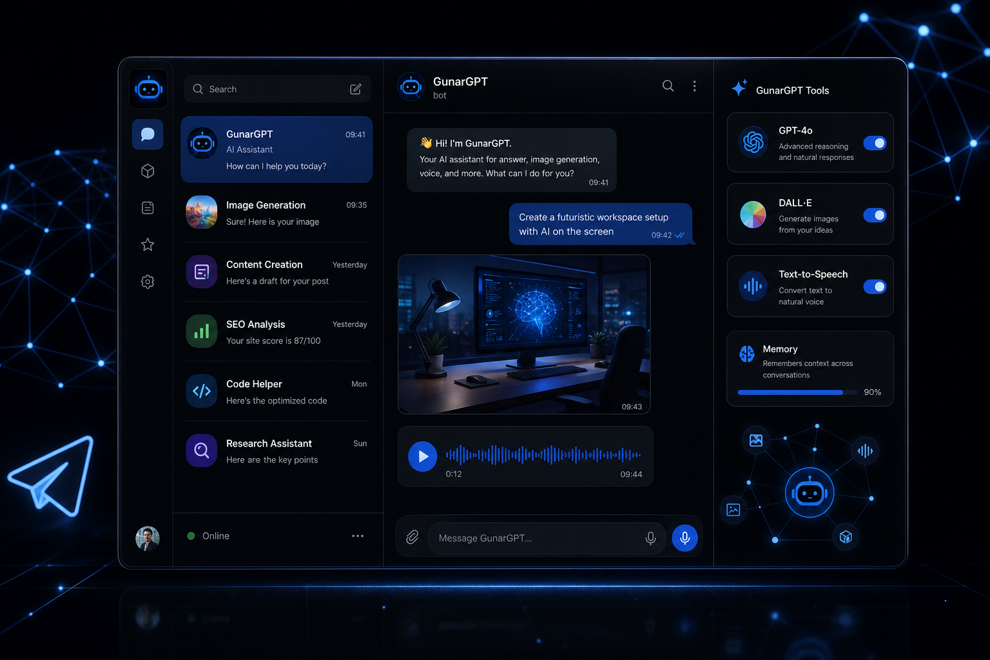Toggle the DALL·E switch
Screen dimensions: 990x660
coord(875,215)
